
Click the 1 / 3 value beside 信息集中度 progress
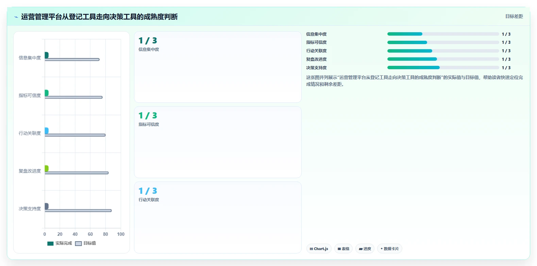point(506,34)
